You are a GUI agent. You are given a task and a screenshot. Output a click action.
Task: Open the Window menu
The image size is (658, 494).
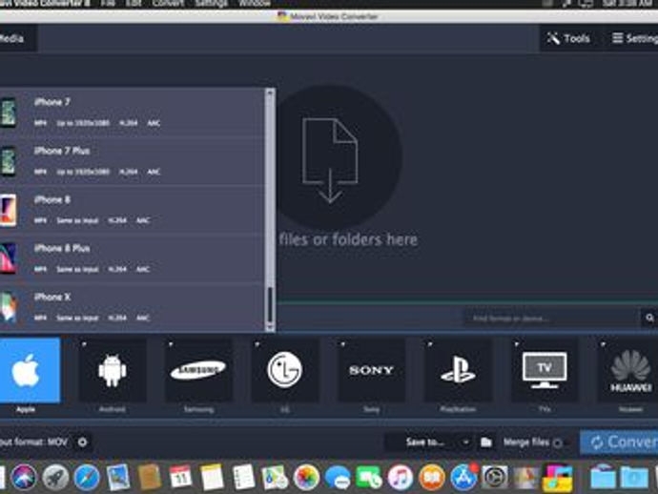click(255, 4)
